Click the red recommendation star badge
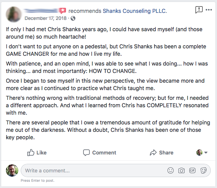The image size is (217, 188). pyautogui.click(x=63, y=11)
